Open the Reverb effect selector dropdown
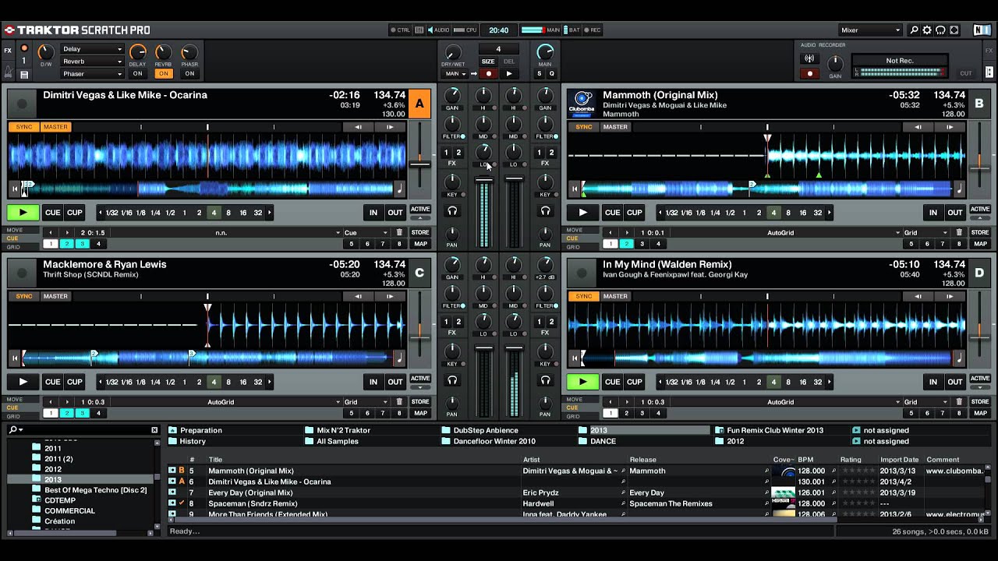 coord(92,62)
